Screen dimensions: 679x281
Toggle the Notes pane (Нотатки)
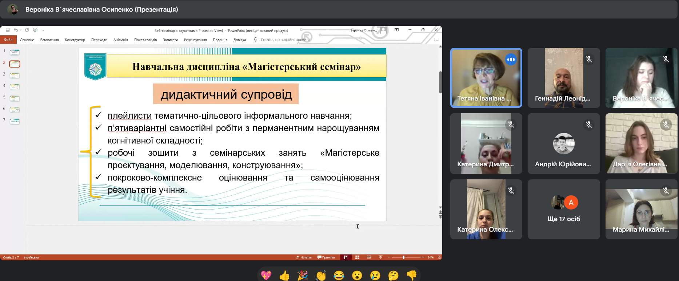(x=304, y=257)
